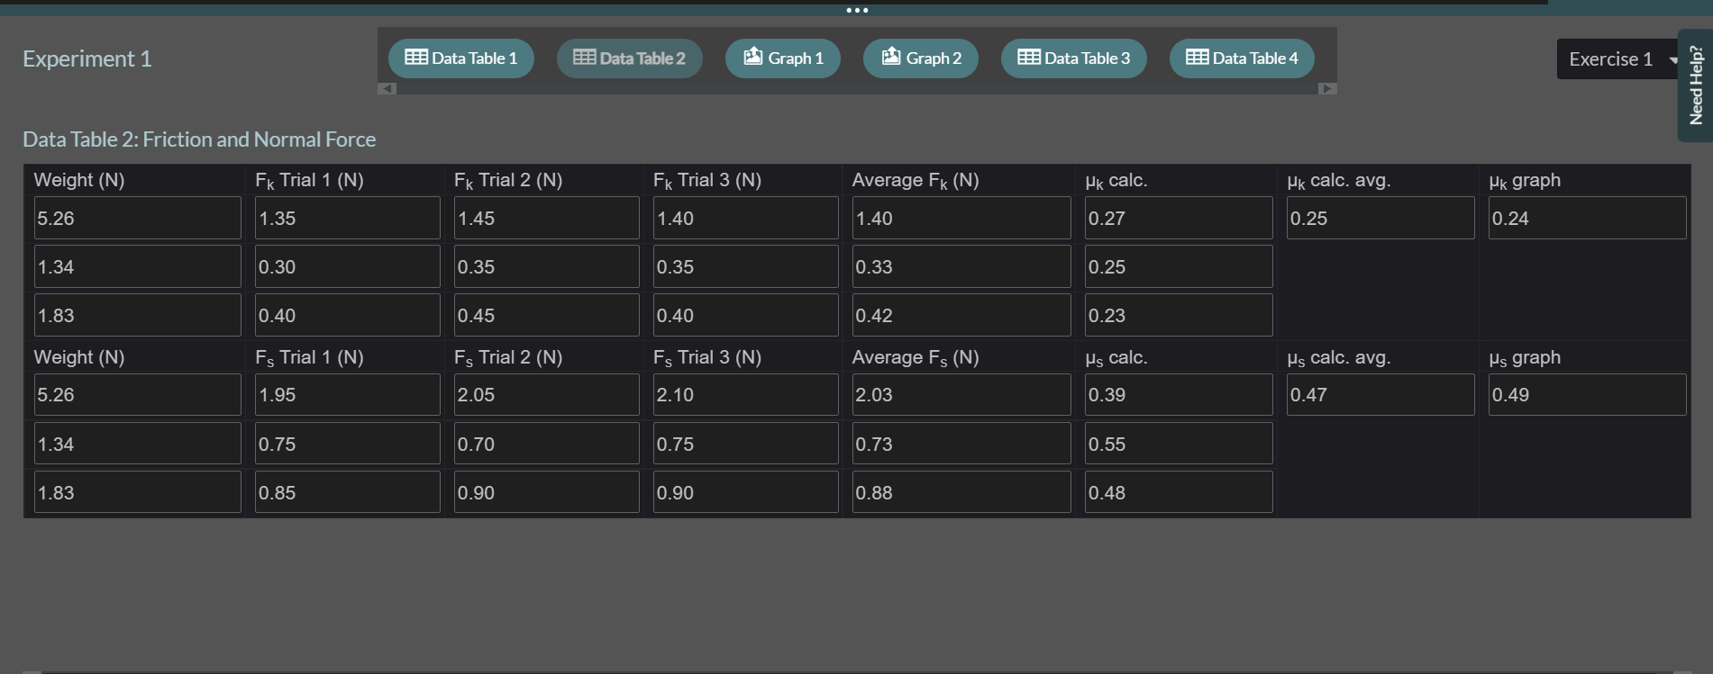Image resolution: width=1713 pixels, height=674 pixels.
Task: Click the table icon on Data Table 3
Action: (x=1029, y=58)
